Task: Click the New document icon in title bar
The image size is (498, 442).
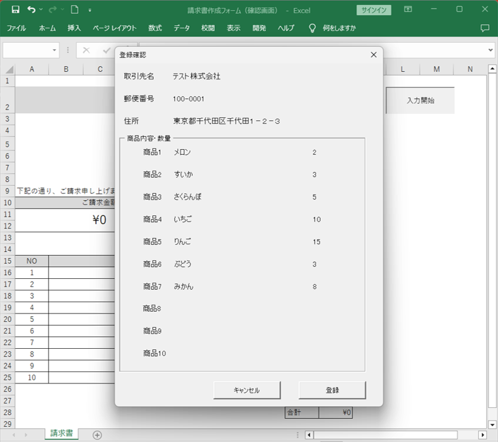Action: 74,9
